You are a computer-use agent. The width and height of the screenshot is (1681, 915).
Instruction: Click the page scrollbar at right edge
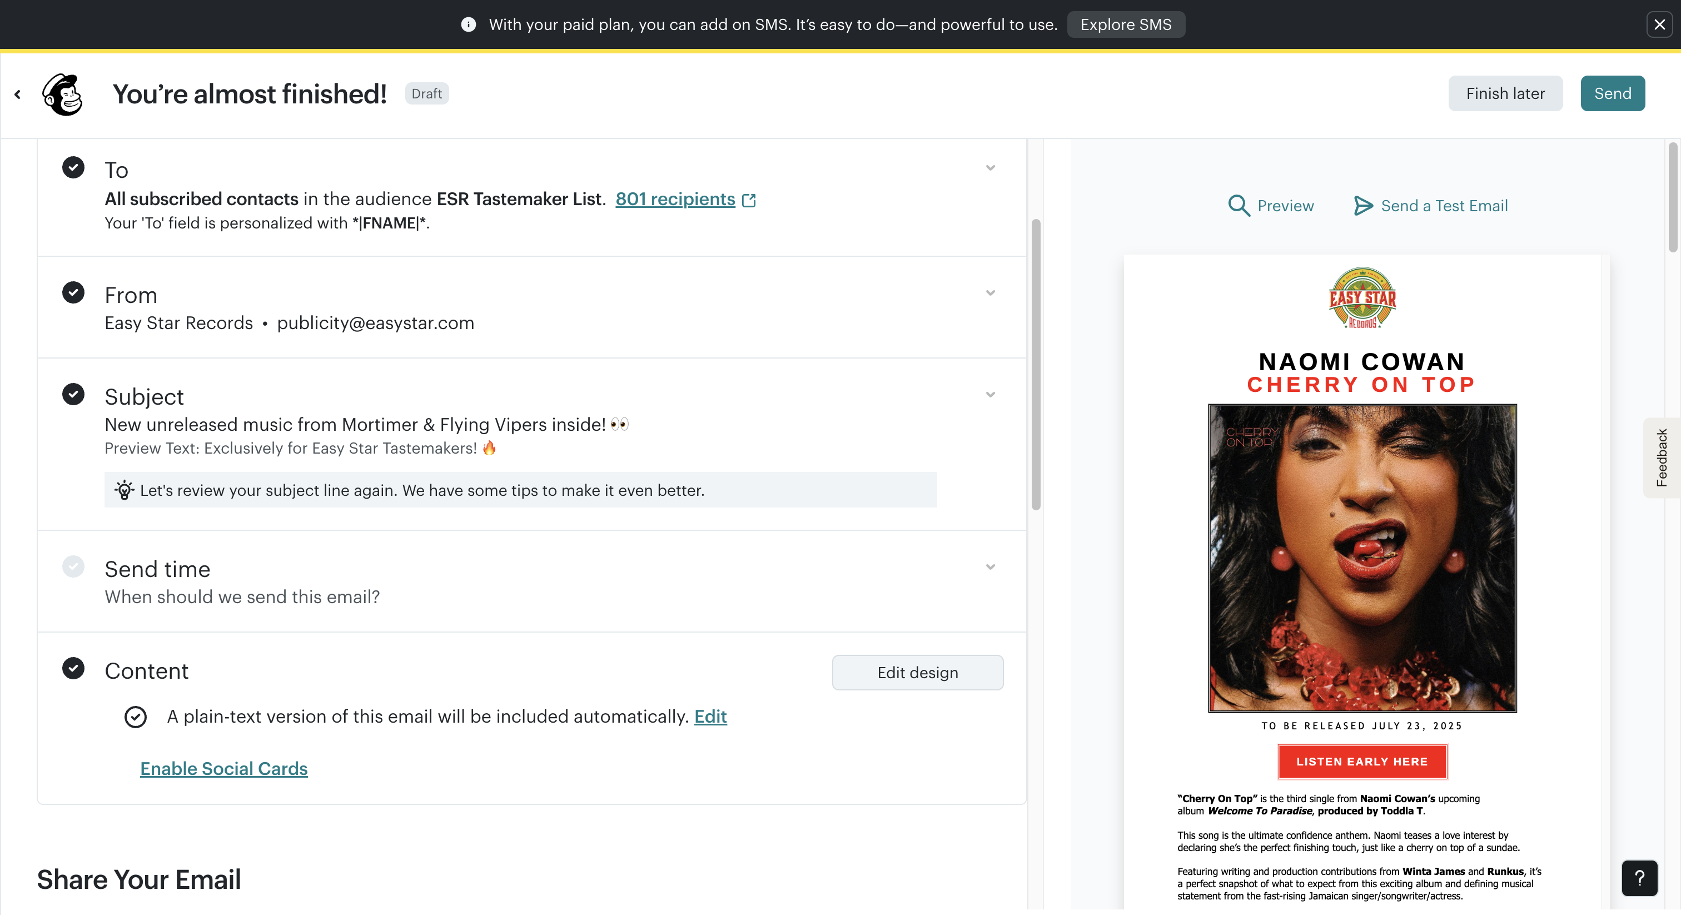pos(1672,197)
